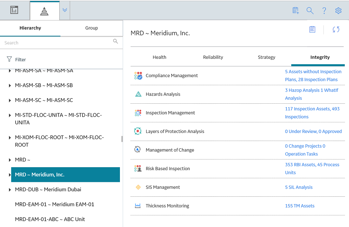Select the asset hierarchy pyramid icon tab

click(44, 11)
